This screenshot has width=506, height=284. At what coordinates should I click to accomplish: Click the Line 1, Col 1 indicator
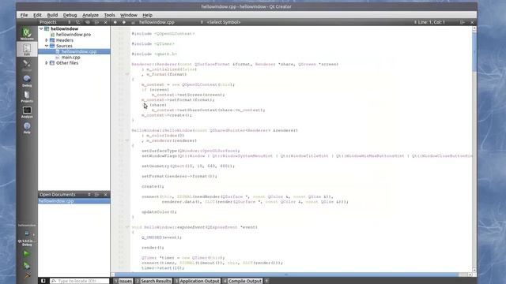pos(432,22)
